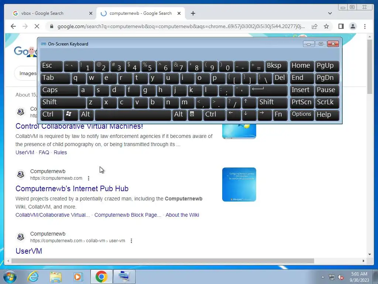Screen dimensions: 378x284
Task: Toggle right Alt key on keyboard
Action: (x=179, y=115)
